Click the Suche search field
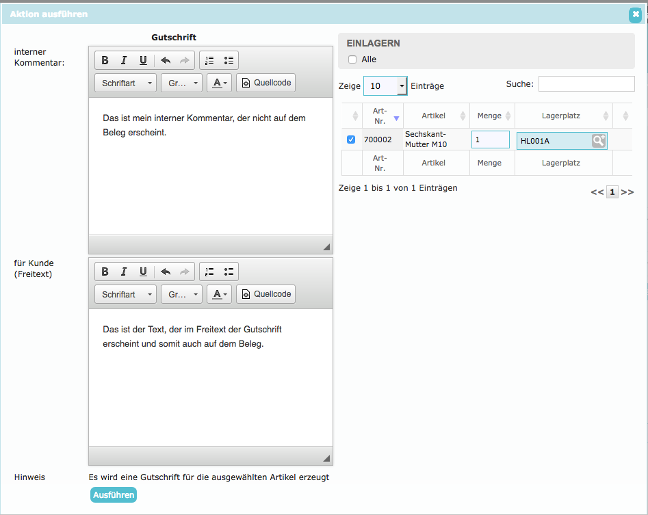This screenshot has width=648, height=515. point(586,83)
